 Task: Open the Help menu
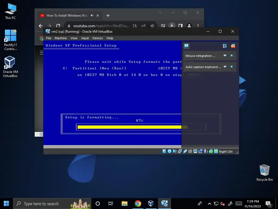click(110, 38)
